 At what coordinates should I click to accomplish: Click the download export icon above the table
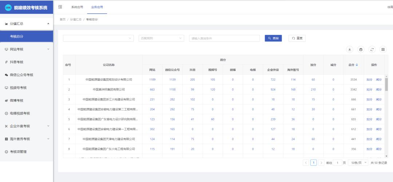[x=349, y=49]
